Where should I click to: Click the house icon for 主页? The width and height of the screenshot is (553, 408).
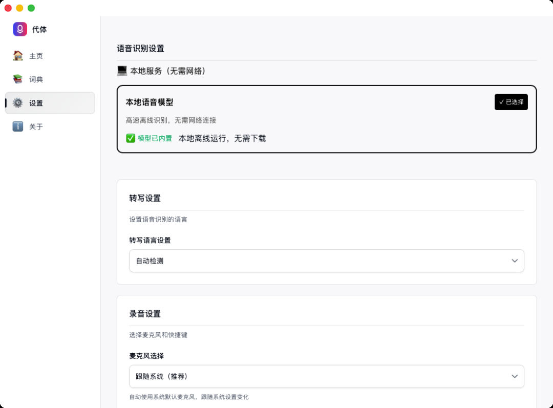coord(18,56)
